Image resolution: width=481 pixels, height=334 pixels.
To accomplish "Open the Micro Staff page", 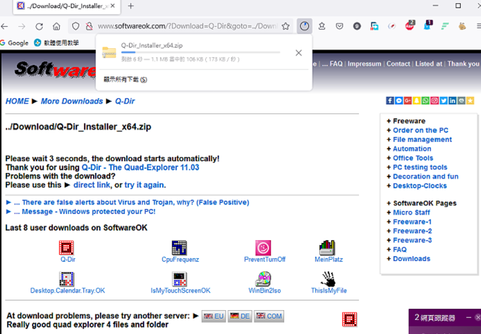I will click(411, 213).
